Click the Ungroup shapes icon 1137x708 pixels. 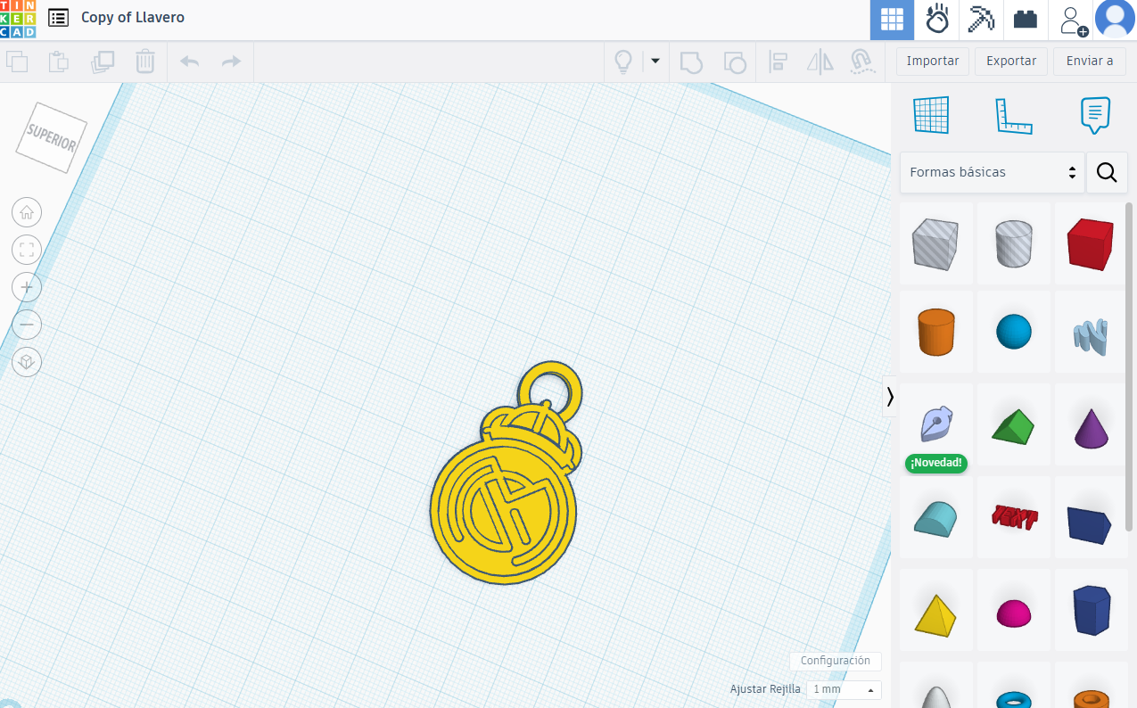click(734, 62)
